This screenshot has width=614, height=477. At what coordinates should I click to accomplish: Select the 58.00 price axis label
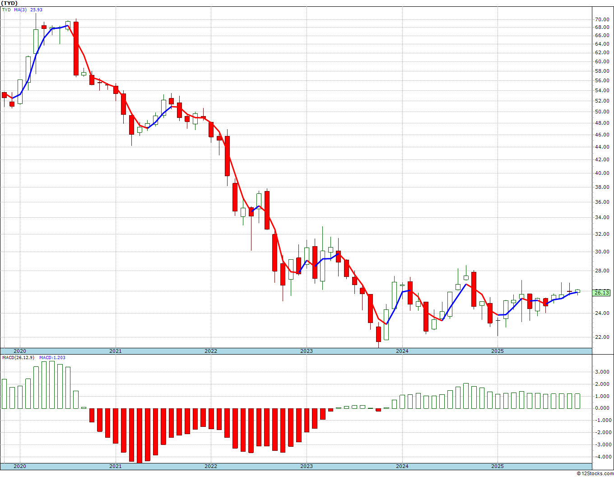tap(602, 71)
